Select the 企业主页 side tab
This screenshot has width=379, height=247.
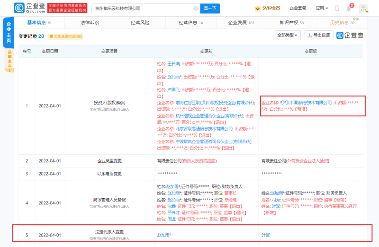[x=9, y=32]
